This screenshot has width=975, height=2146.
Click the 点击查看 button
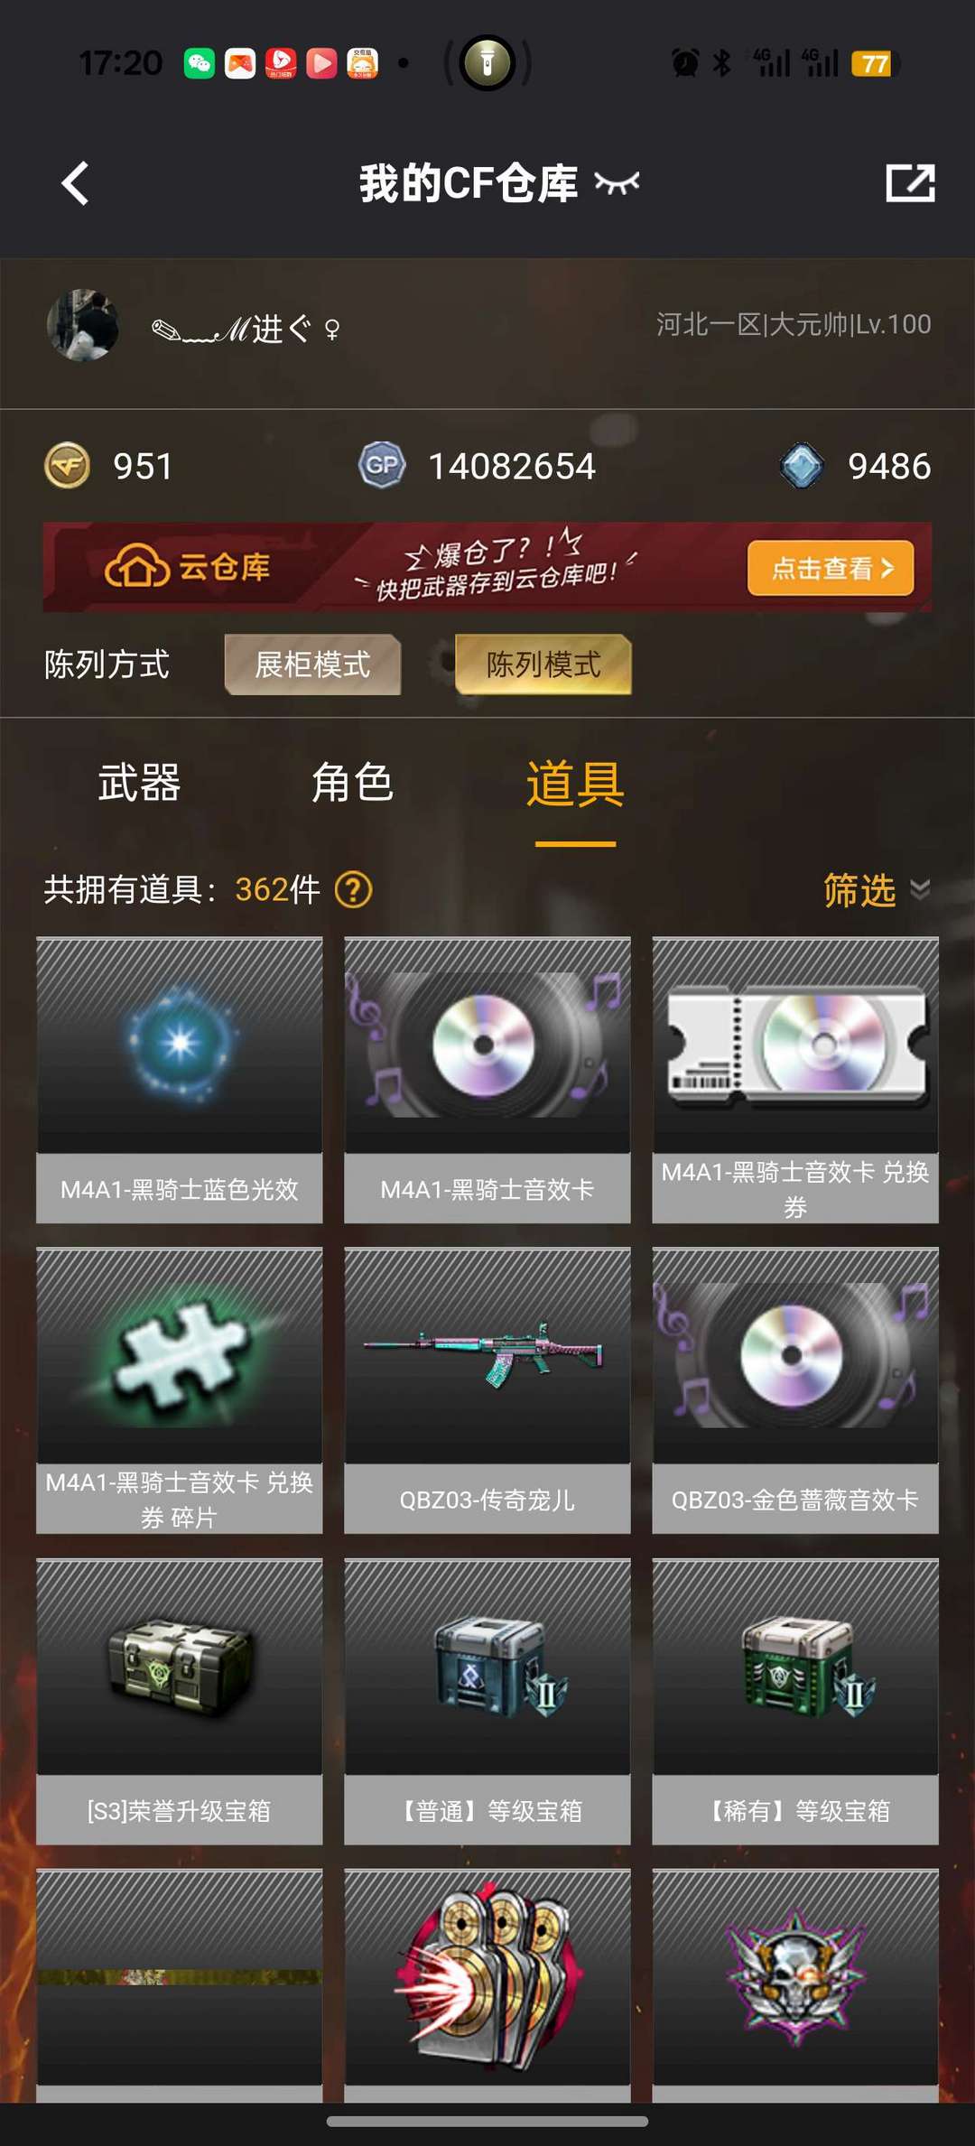[x=831, y=568]
